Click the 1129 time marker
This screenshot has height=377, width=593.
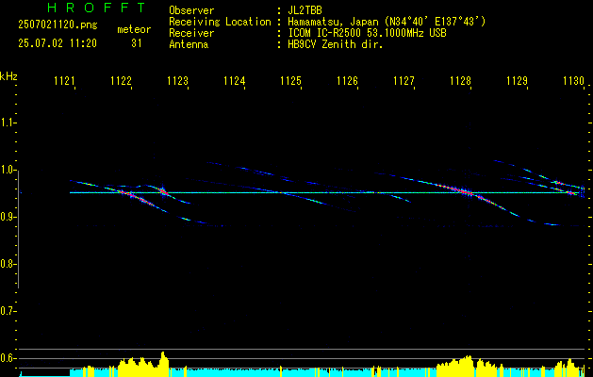point(517,81)
